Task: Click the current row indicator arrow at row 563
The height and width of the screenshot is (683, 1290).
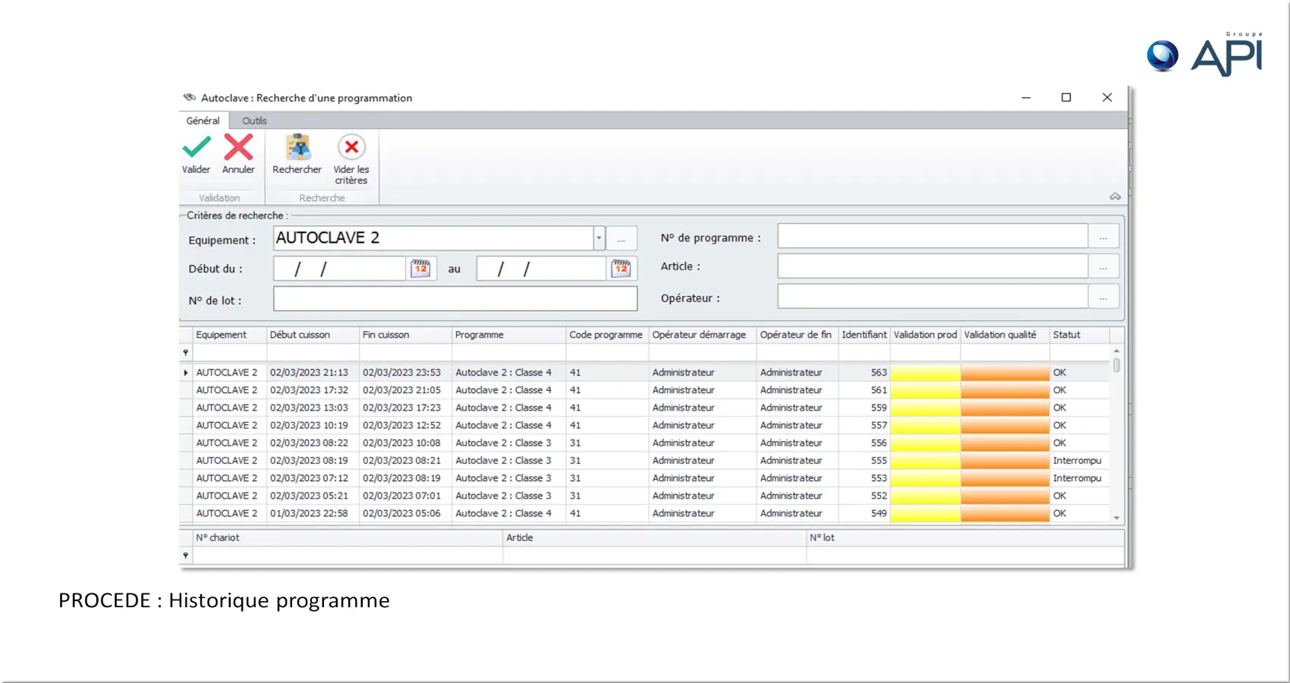Action: 185,373
